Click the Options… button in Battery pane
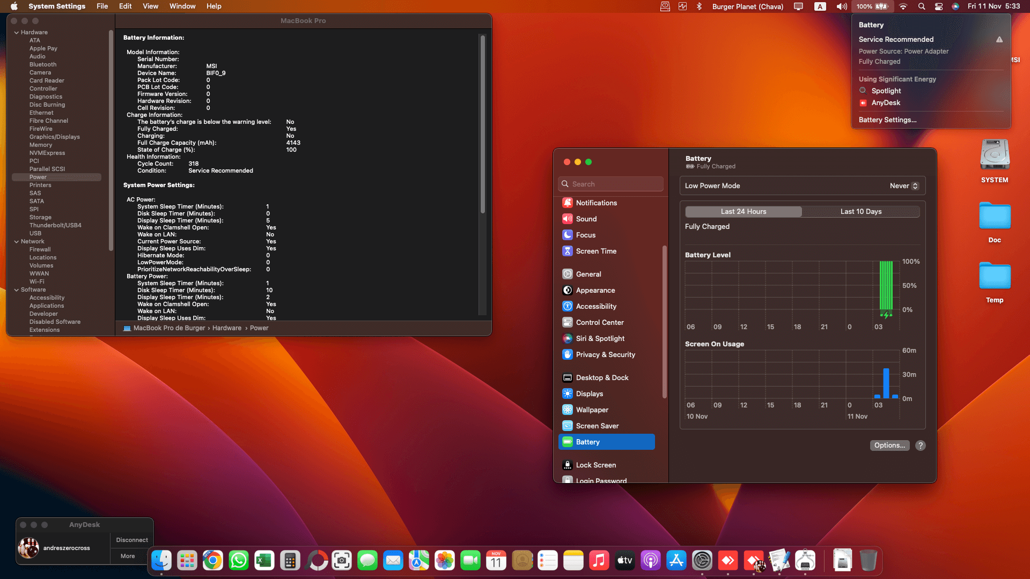Screen dimensions: 1030x579 coord(889,446)
